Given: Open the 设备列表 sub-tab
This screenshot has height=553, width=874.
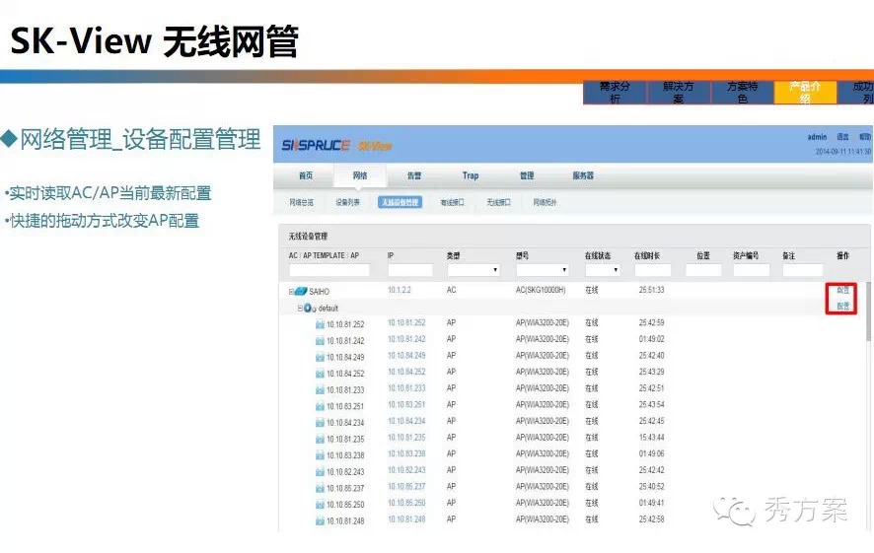Looking at the screenshot, I should [347, 202].
